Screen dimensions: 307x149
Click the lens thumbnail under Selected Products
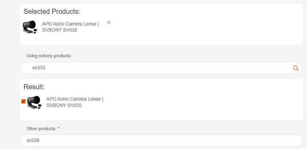pos(30,27)
